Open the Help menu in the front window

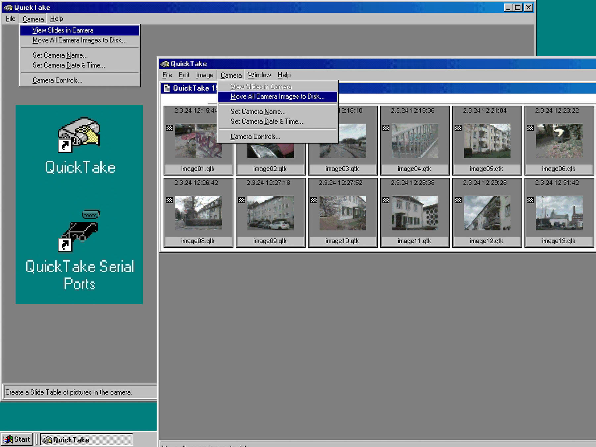284,75
